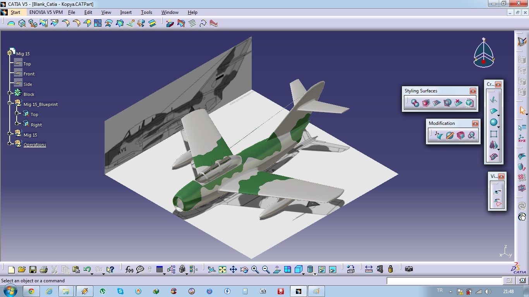529x297 pixels.
Task: Select the Pan view icon
Action: pos(233,270)
